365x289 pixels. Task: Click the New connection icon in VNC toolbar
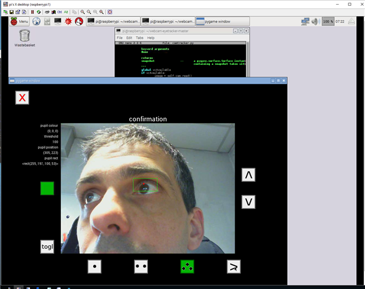click(x=5, y=12)
